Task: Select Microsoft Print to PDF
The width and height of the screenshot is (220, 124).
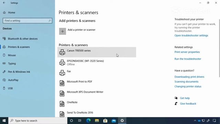Action: 97,83
